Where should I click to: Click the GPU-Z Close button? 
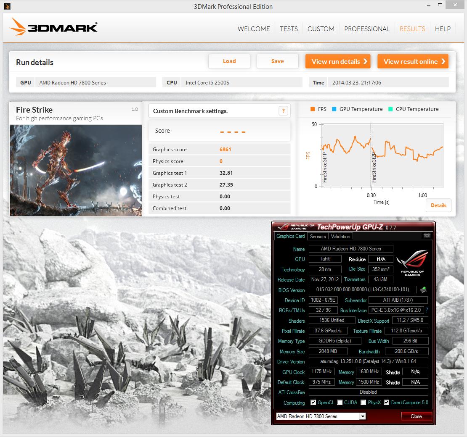pos(416,416)
